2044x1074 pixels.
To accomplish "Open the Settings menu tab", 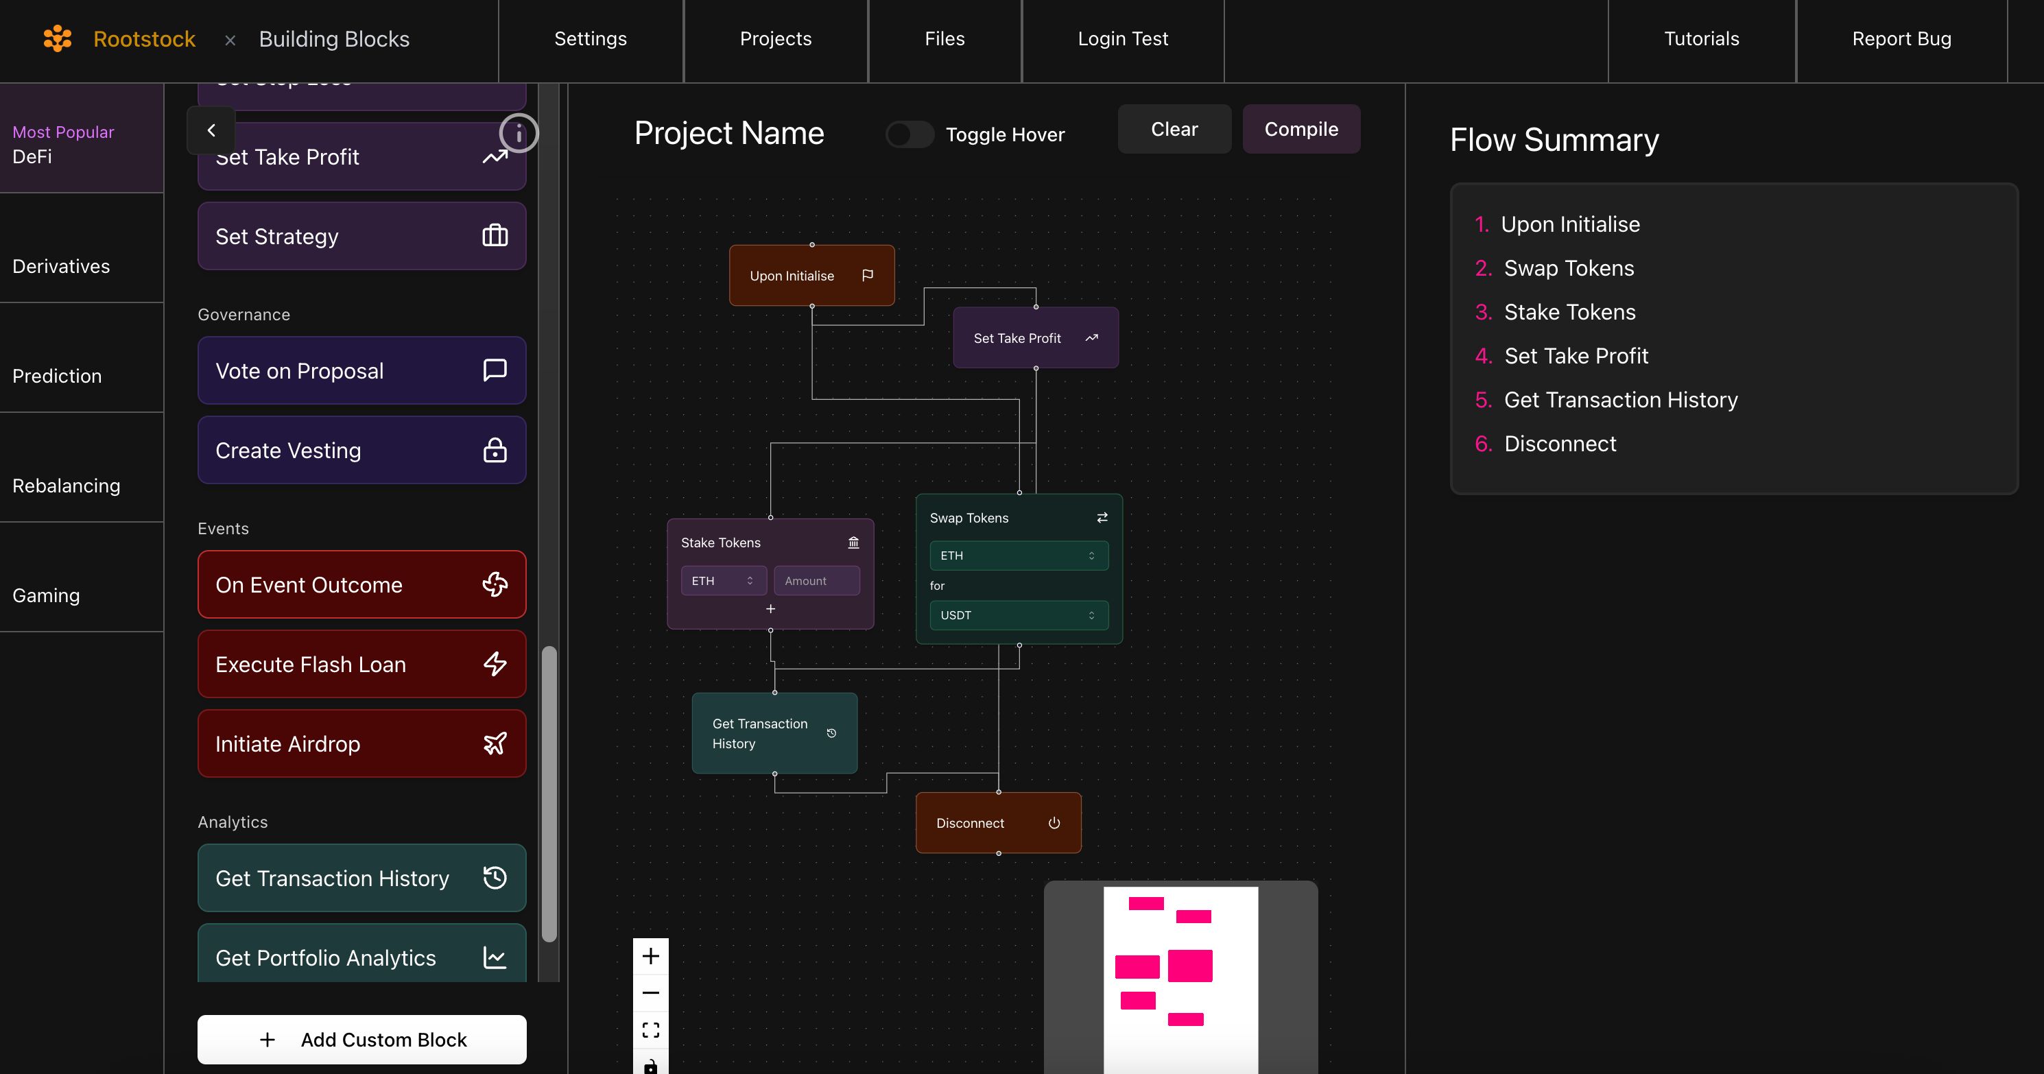I will pos(589,39).
